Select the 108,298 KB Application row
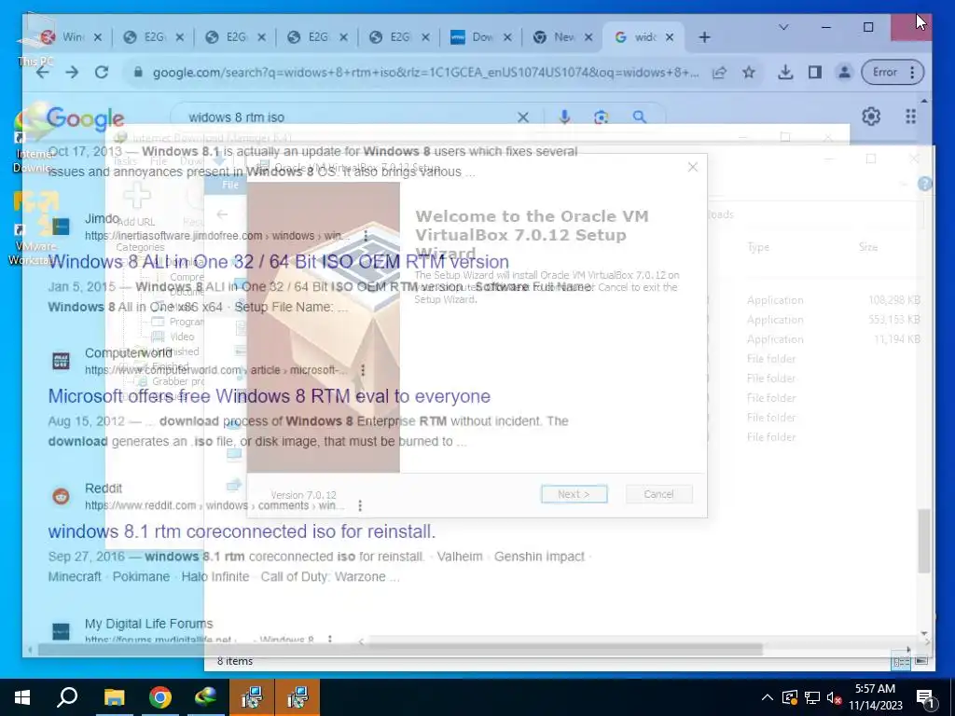This screenshot has height=716, width=955. point(815,300)
